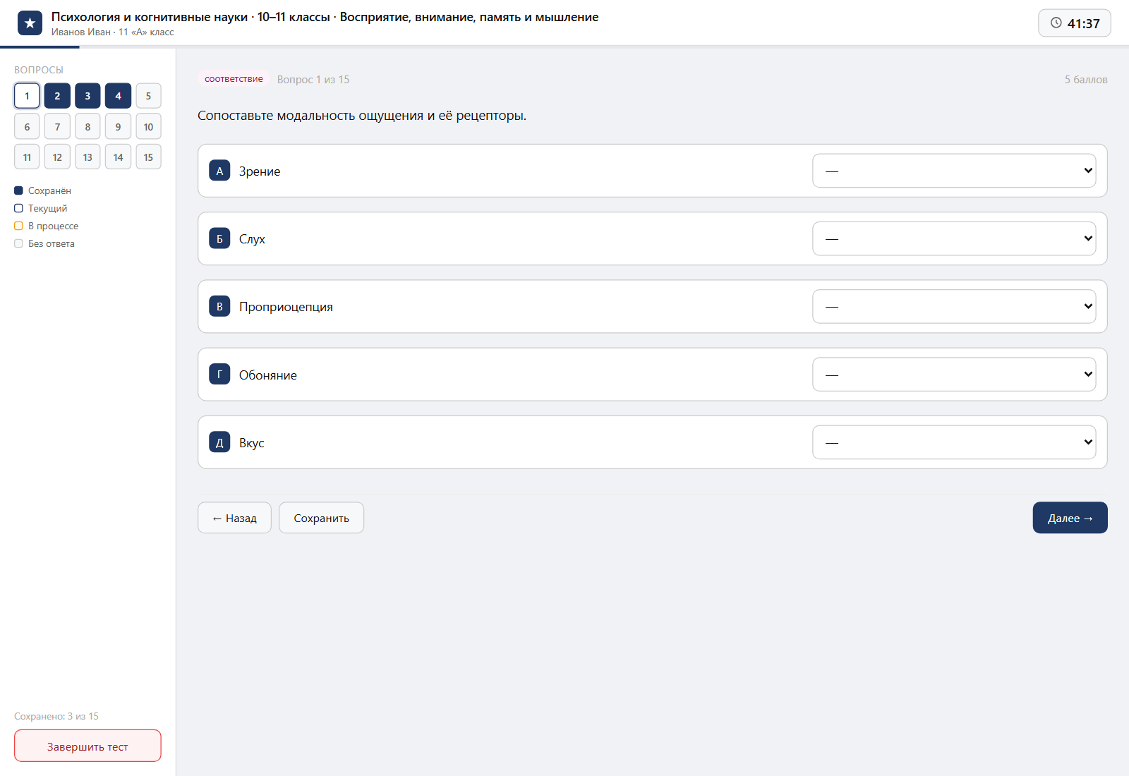This screenshot has height=776, width=1129.
Task: Jump to question 12
Action: pyautogui.click(x=57, y=157)
